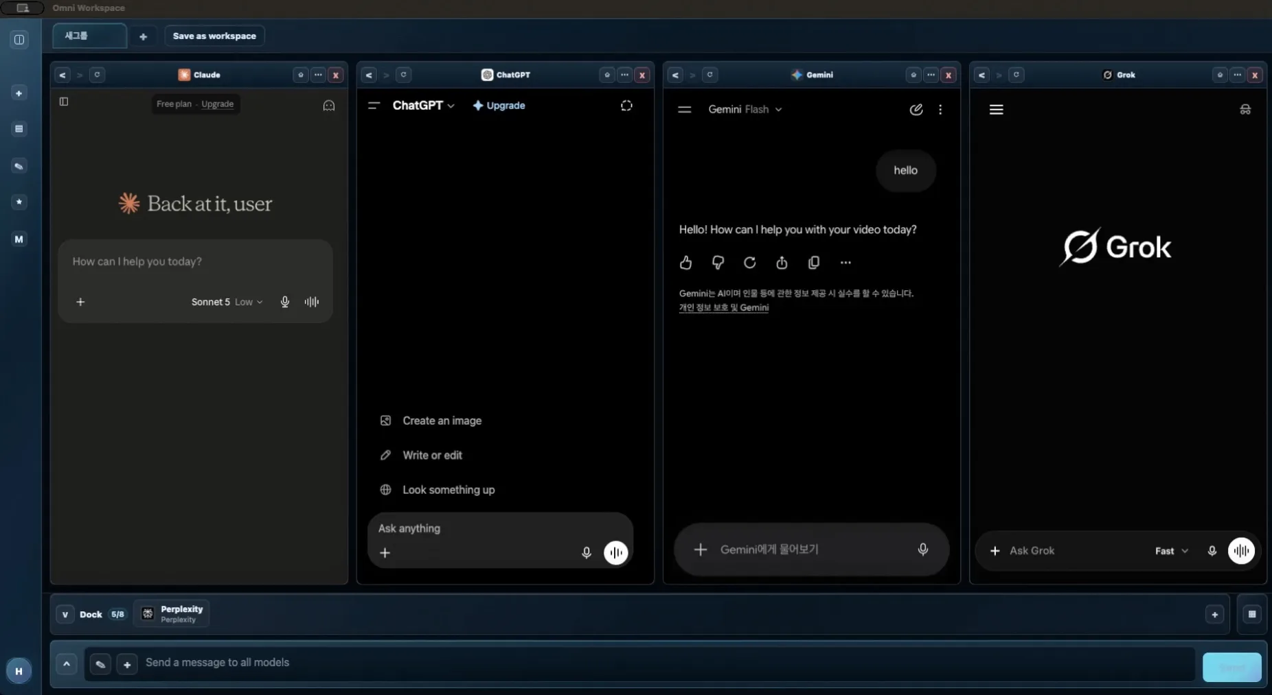Start new chat in Gemini
This screenshot has width=1272, height=695.
pos(916,109)
